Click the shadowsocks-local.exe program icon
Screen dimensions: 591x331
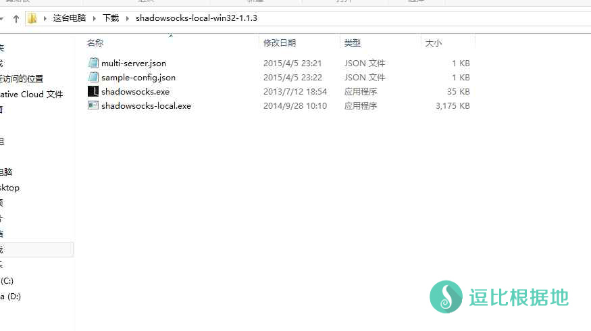[x=93, y=105]
